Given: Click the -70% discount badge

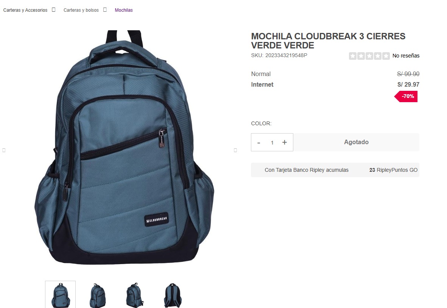Looking at the screenshot, I should [406, 96].
